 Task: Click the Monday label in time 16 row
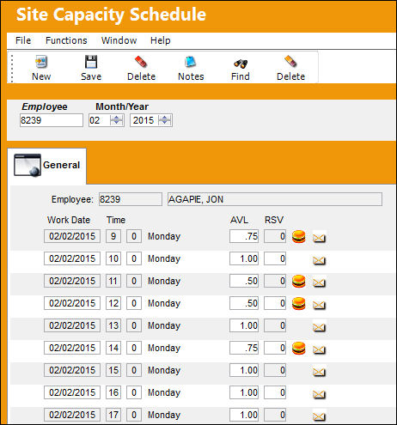[x=164, y=392]
